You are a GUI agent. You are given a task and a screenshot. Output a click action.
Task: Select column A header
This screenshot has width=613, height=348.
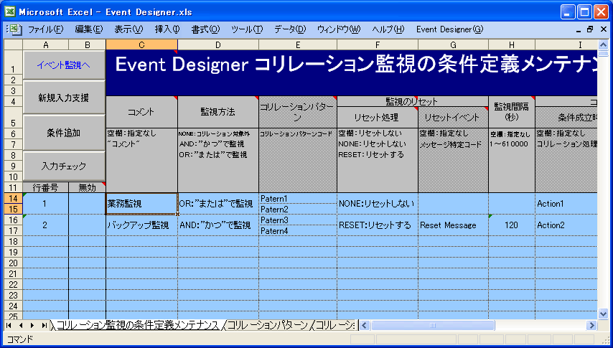click(46, 45)
